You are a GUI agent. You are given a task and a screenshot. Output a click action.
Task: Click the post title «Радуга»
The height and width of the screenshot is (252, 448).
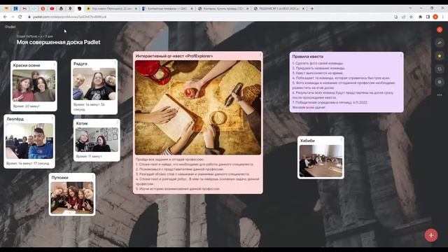point(80,64)
